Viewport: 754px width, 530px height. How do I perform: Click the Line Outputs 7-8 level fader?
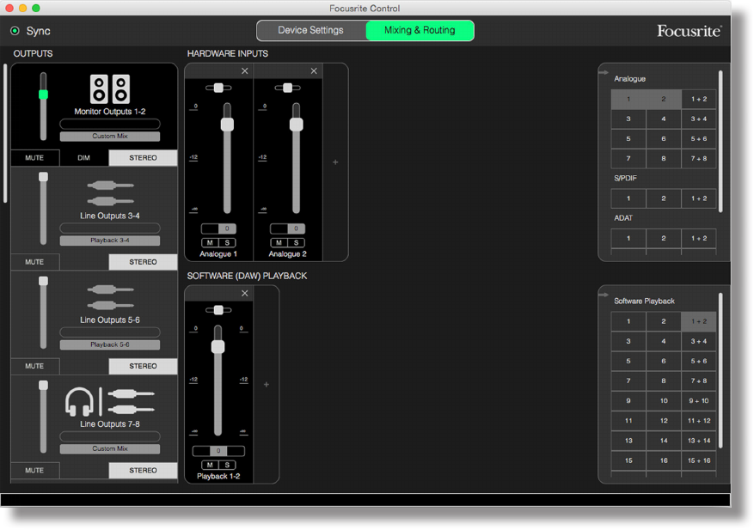[x=43, y=386]
